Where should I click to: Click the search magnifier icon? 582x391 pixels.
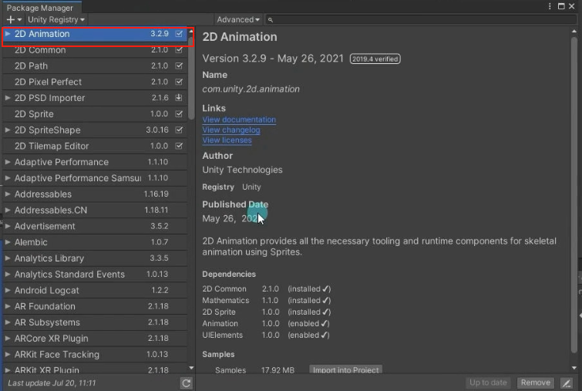pos(271,20)
